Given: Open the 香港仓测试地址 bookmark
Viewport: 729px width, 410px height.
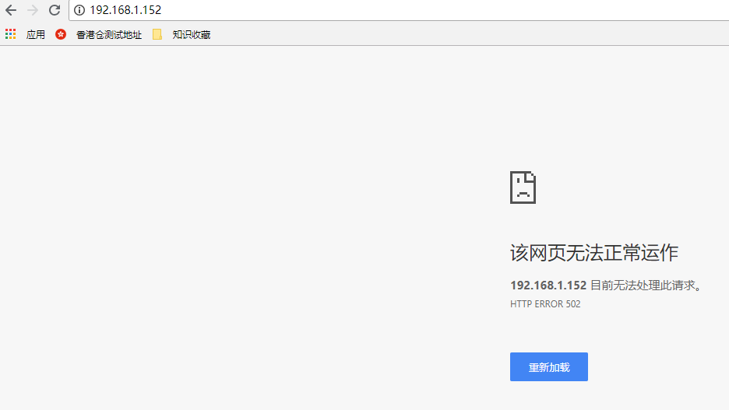Looking at the screenshot, I should click(108, 34).
